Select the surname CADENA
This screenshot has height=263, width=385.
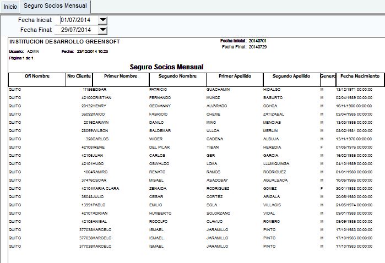(215, 139)
